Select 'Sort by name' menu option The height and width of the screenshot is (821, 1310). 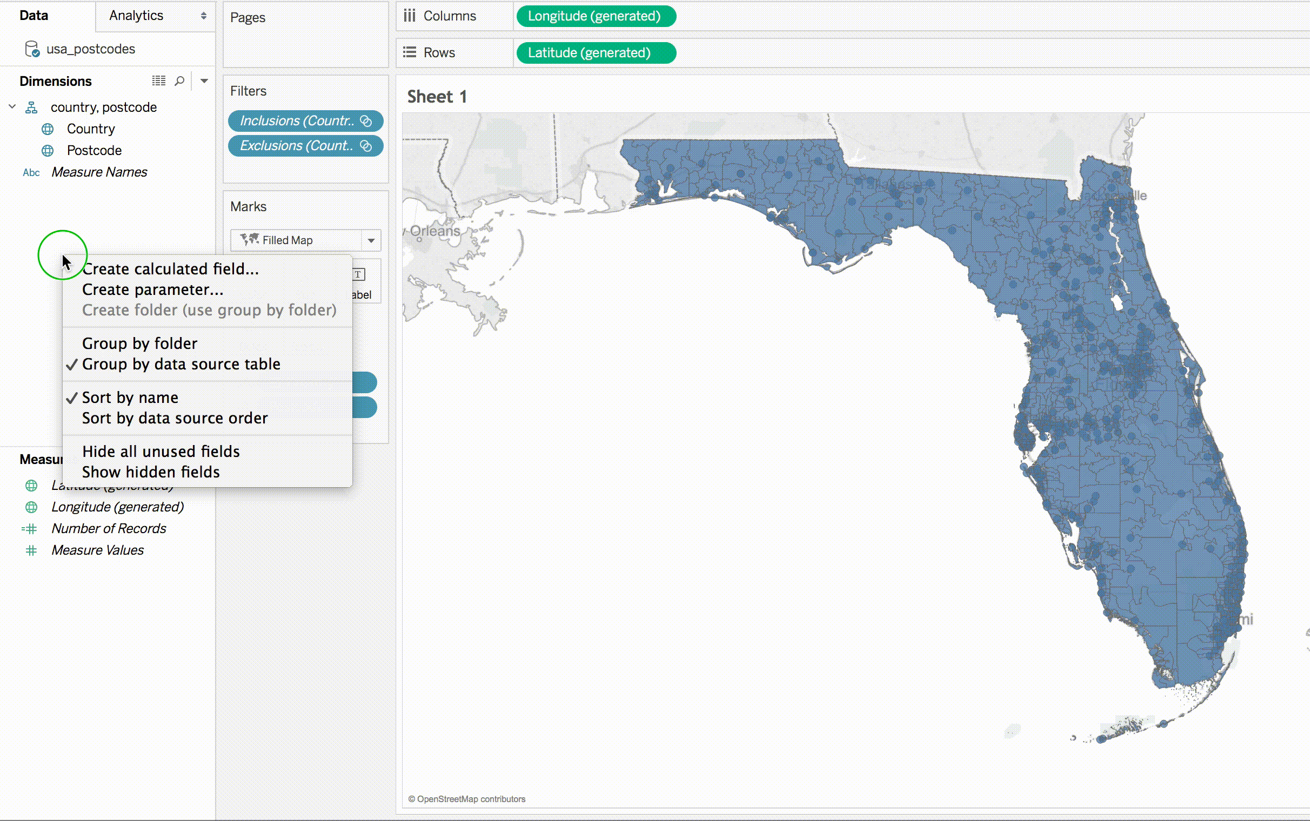pos(130,397)
